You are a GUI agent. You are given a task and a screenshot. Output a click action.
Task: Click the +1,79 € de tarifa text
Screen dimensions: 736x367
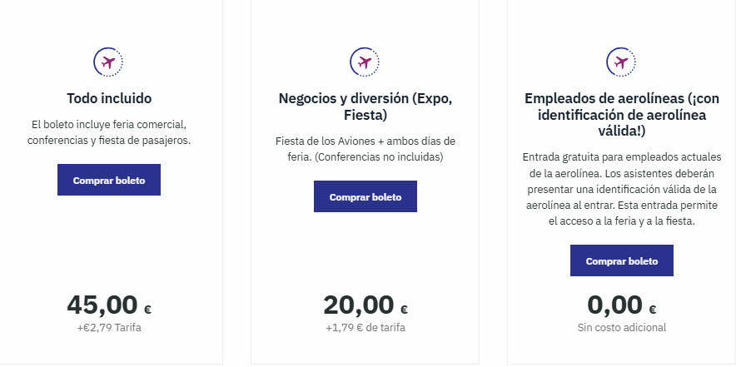tap(365, 328)
